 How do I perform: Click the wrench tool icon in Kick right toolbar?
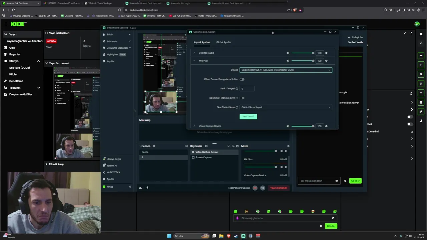click(x=421, y=111)
